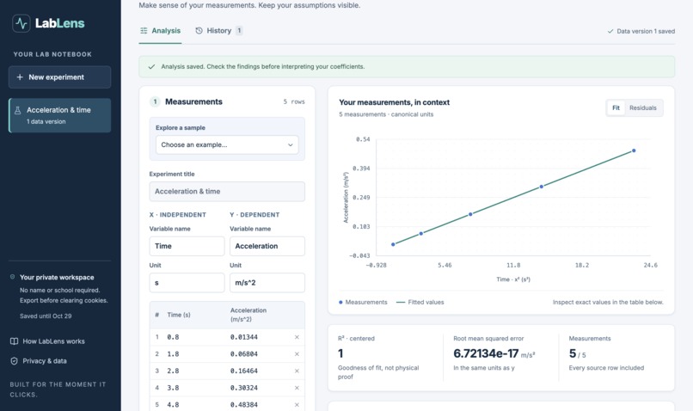Click the checkmark icon beside Data version 1 saved

click(610, 31)
